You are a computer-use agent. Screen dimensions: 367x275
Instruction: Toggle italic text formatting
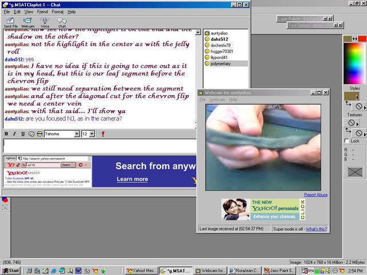click(x=14, y=133)
